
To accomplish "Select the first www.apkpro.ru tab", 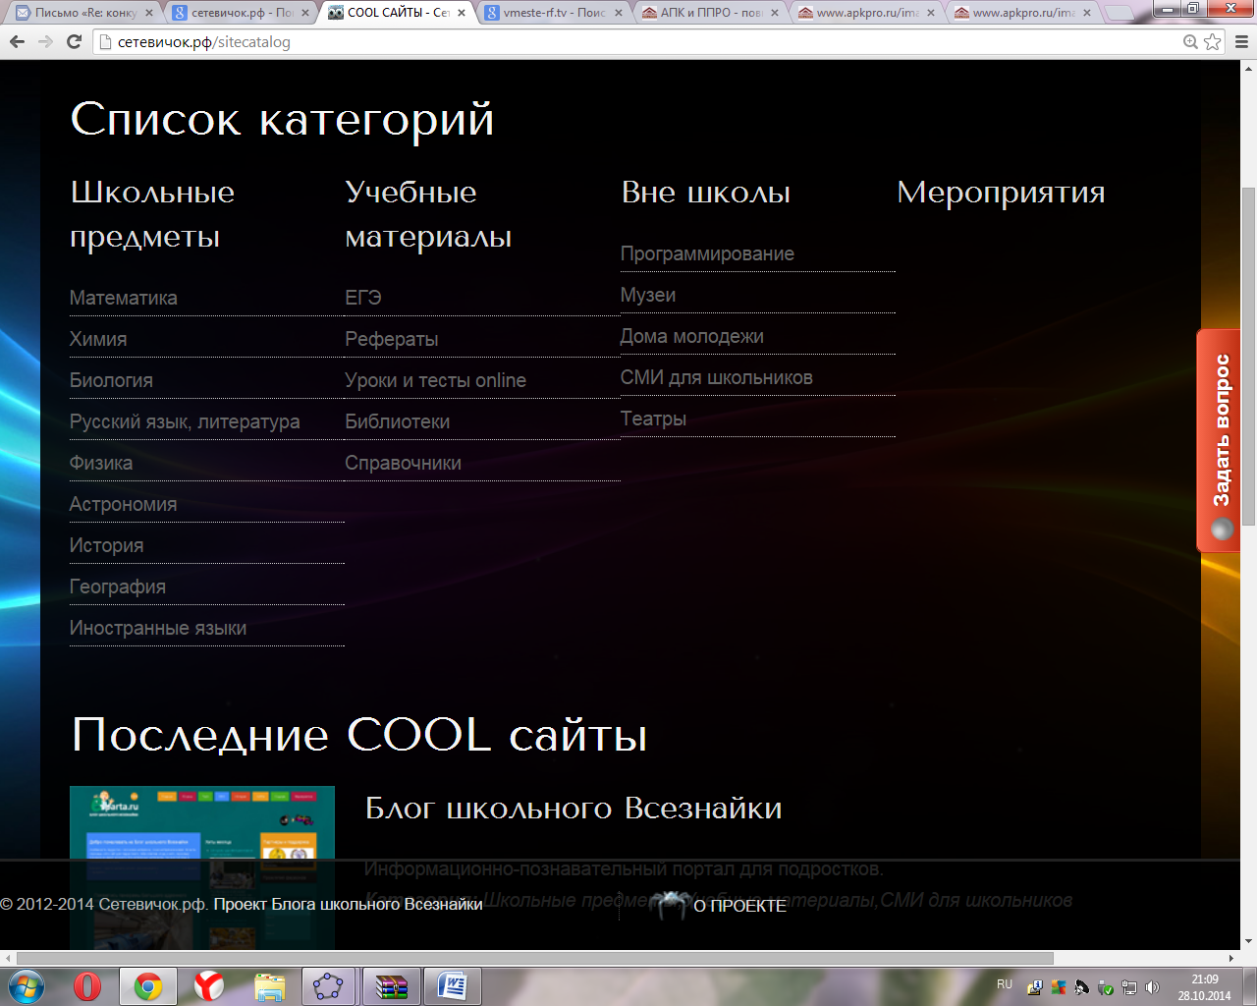I will (865, 13).
